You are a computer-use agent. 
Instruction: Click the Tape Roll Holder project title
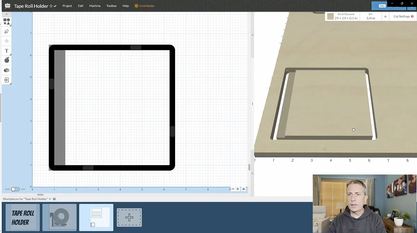pos(31,6)
